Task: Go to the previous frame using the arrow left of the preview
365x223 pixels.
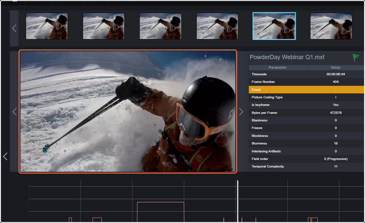Action: [14, 111]
